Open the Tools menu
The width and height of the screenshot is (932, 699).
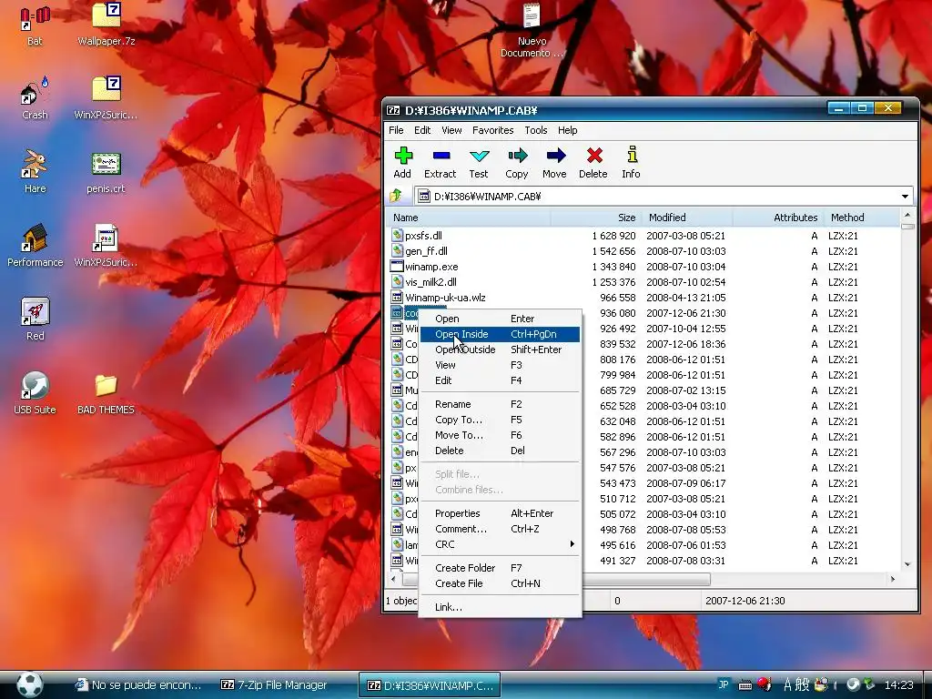(x=535, y=130)
